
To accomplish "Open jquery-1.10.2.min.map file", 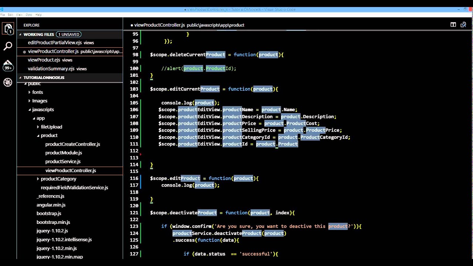I will point(59,257).
